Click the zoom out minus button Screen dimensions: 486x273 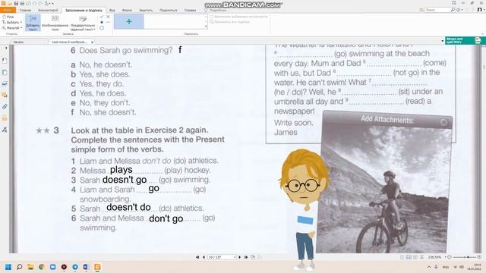click(450, 257)
